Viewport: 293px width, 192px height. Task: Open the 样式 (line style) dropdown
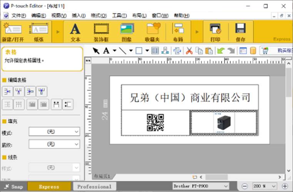54,167
